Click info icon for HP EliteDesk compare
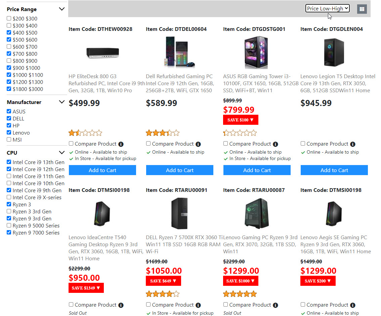The height and width of the screenshot is (316, 381). 121,144
